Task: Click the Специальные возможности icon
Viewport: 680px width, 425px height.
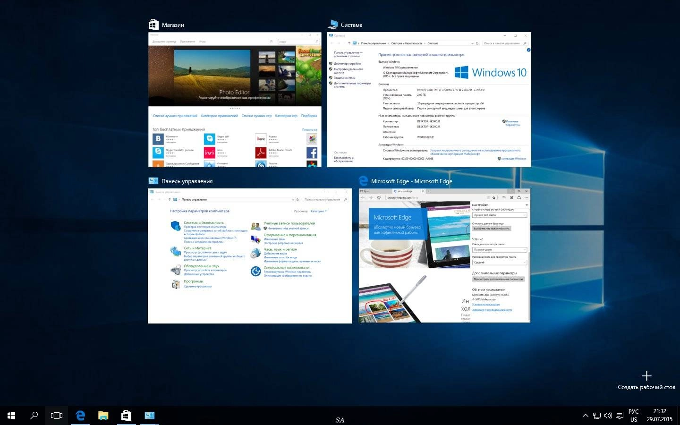Action: [x=255, y=271]
